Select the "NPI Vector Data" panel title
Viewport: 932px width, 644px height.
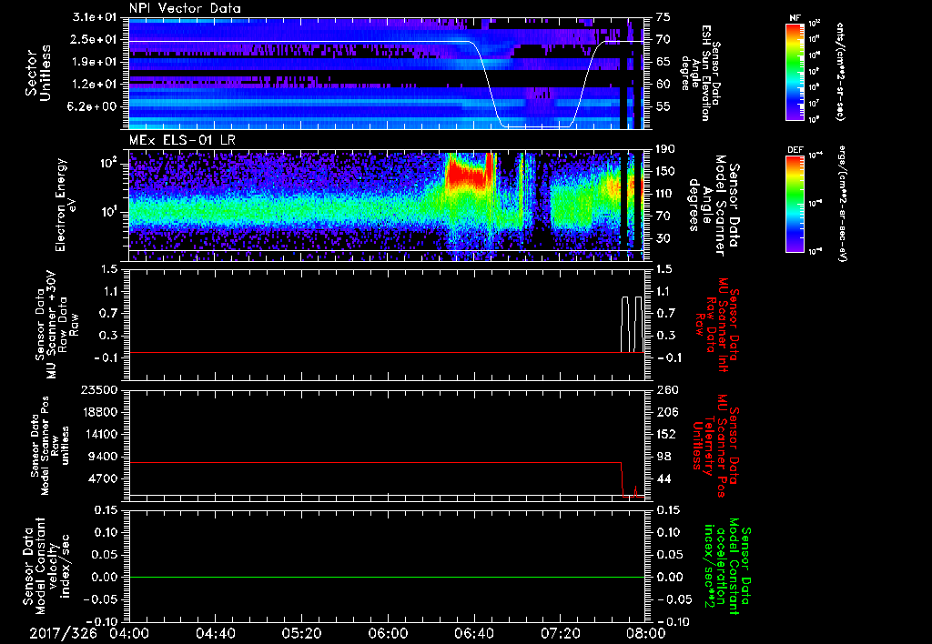(x=185, y=8)
